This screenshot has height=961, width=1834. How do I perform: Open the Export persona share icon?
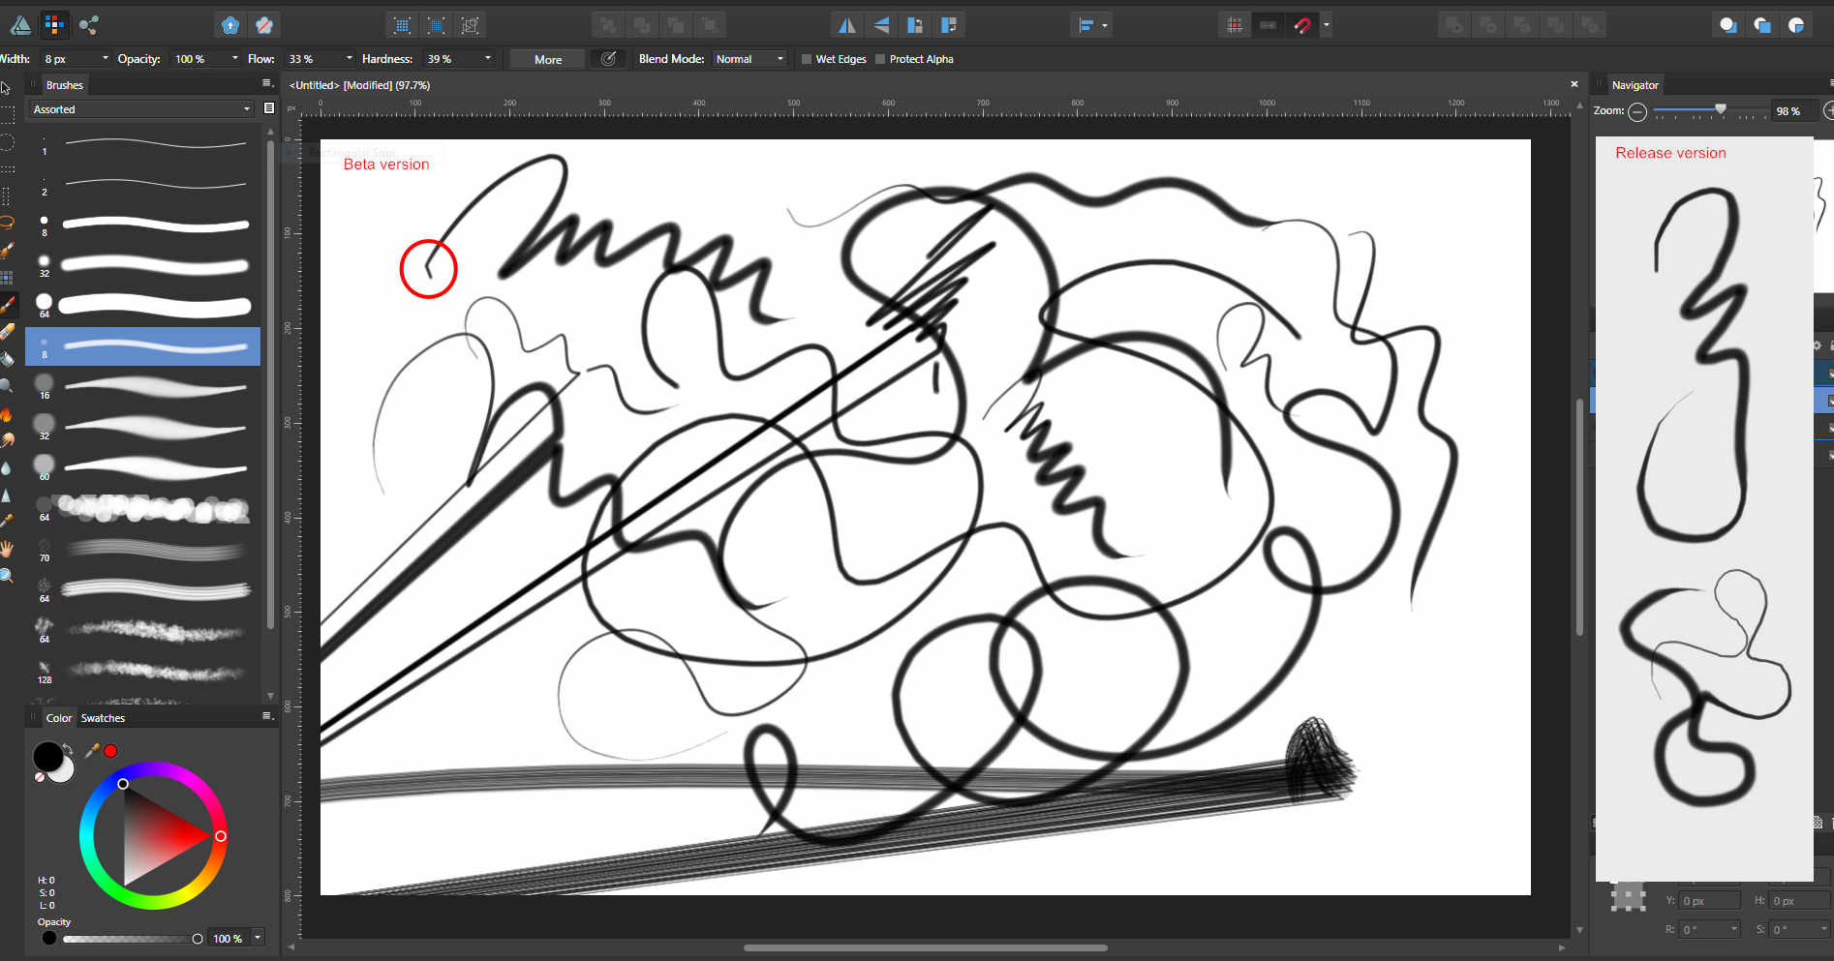[x=89, y=24]
